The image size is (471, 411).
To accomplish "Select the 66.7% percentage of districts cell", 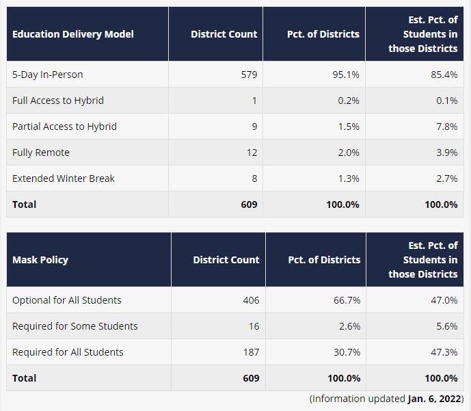I will coord(347,300).
